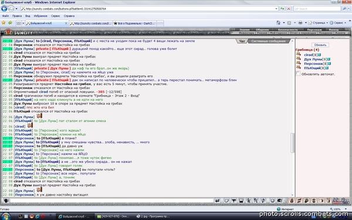The image size is (352, 220).
Task: Click the browser Back arrow button
Action: [4, 9]
